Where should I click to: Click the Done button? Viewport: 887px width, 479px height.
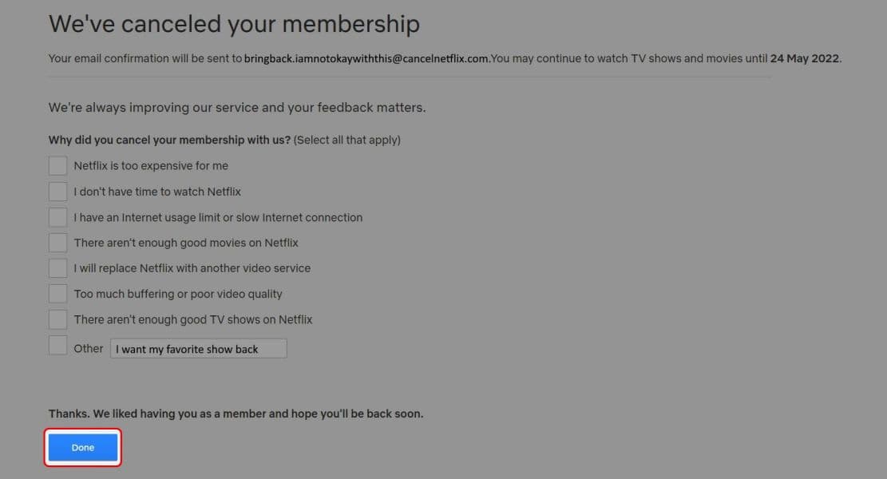click(82, 447)
